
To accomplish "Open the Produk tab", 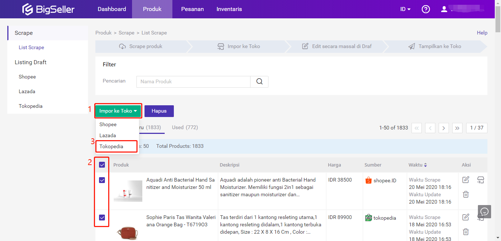I will pyautogui.click(x=152, y=9).
